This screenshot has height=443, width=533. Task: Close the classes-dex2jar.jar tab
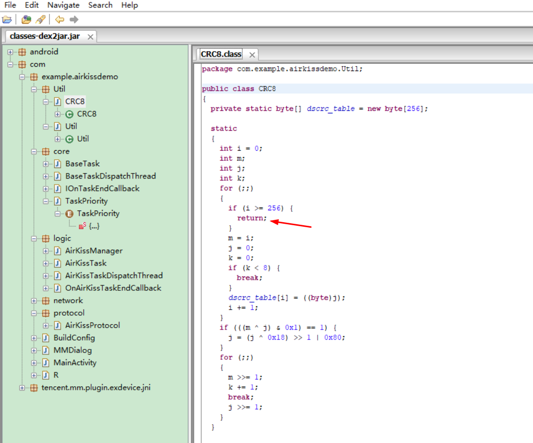[x=91, y=37]
